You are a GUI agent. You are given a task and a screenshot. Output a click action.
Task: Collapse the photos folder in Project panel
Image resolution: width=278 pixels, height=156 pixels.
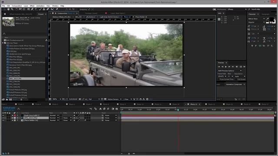pos(3,43)
